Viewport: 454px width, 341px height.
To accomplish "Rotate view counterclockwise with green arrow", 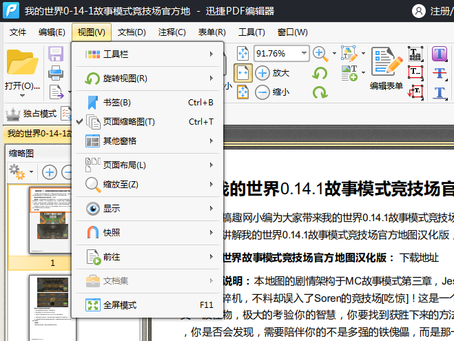I will click(x=320, y=73).
